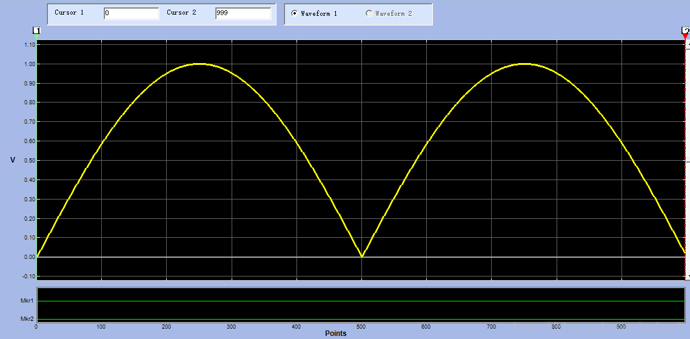Click cursor 1 marker flag above the plot

(x=36, y=31)
